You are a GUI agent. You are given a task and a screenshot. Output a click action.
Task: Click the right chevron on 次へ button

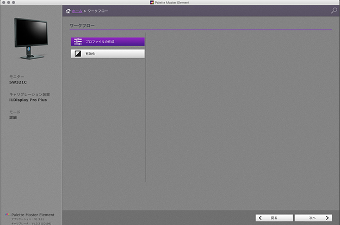click(x=326, y=217)
